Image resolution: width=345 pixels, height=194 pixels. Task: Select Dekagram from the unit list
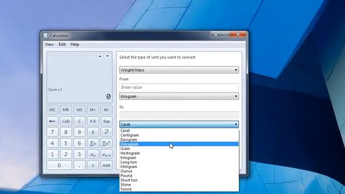click(x=179, y=144)
